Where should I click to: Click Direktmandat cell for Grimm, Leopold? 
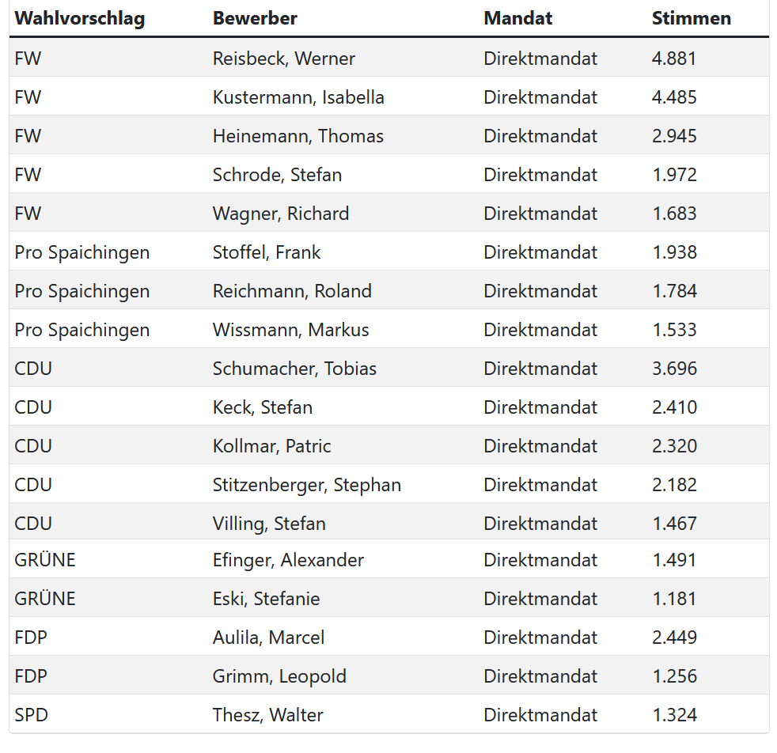(x=540, y=676)
